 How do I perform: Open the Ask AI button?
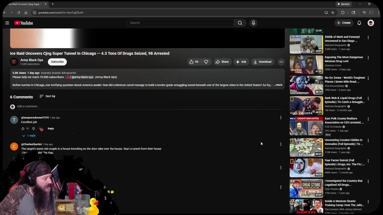(241, 62)
